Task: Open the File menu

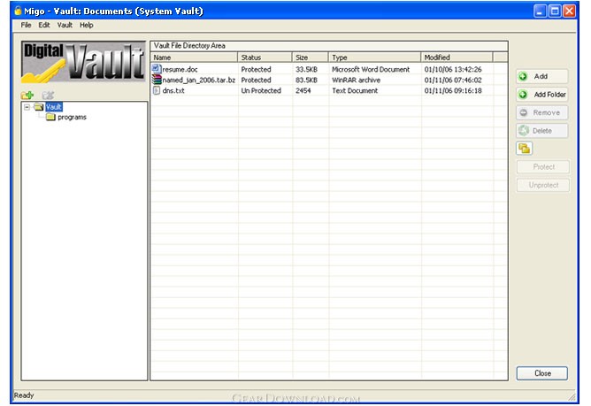Action: (x=26, y=25)
